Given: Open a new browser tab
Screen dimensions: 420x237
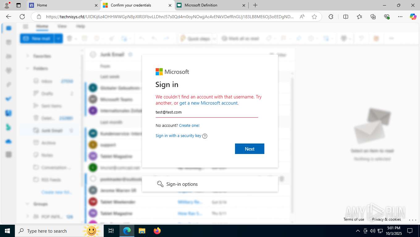Looking at the screenshot, I should pos(255,5).
